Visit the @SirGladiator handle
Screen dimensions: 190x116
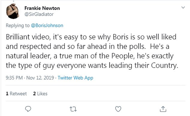point(39,14)
